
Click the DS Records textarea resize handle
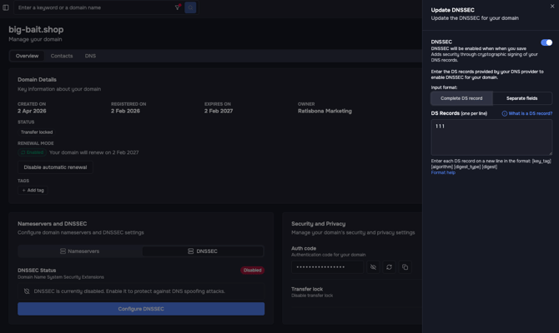point(550,153)
